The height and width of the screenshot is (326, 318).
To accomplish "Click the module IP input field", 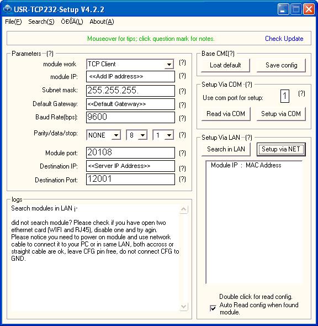I will tap(130, 76).
